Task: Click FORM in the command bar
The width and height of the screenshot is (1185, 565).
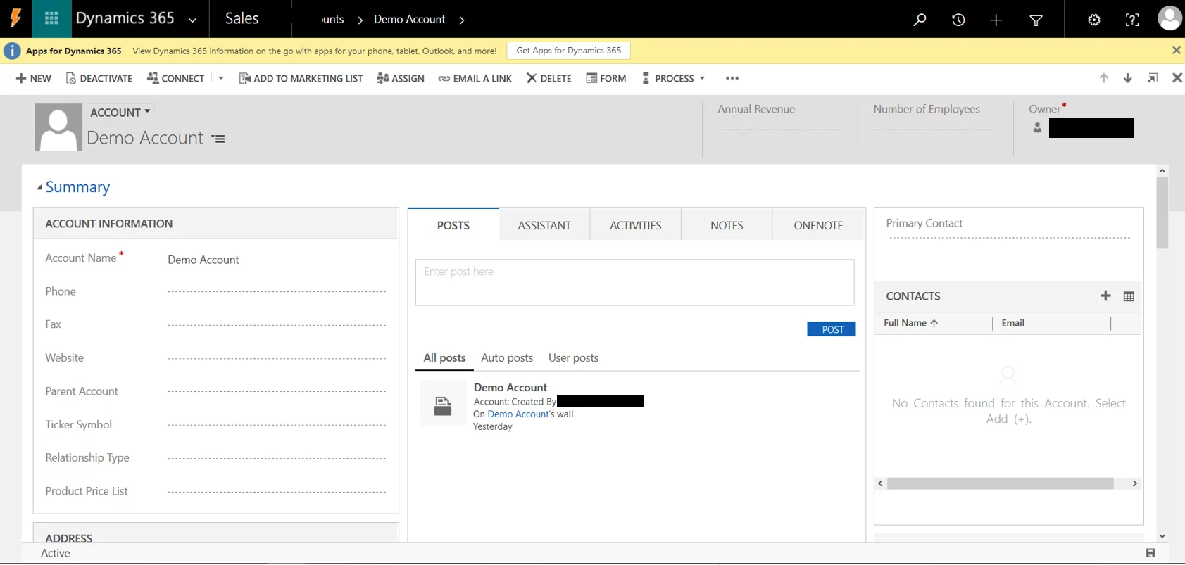Action: [x=606, y=78]
